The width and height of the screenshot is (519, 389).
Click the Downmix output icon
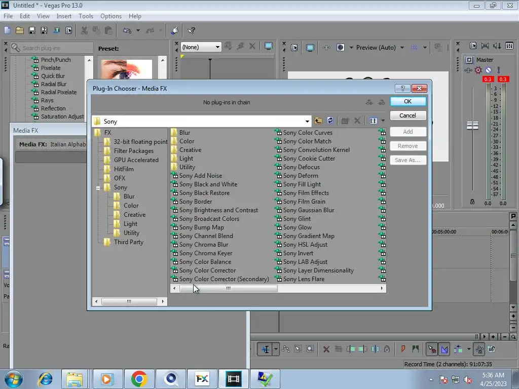click(485, 46)
